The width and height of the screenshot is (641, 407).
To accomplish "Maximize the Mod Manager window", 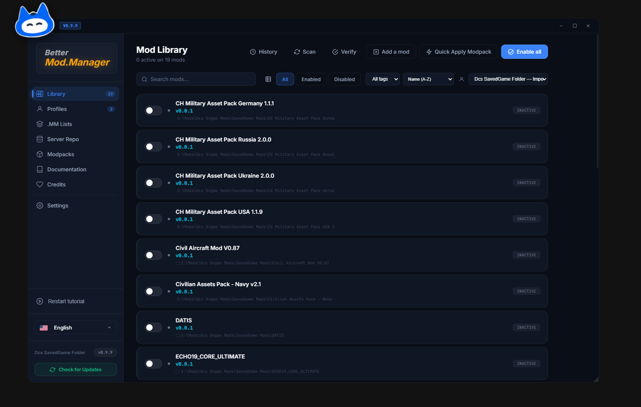I will [575, 26].
